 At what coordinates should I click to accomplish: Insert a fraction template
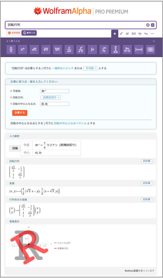pos(11,49)
